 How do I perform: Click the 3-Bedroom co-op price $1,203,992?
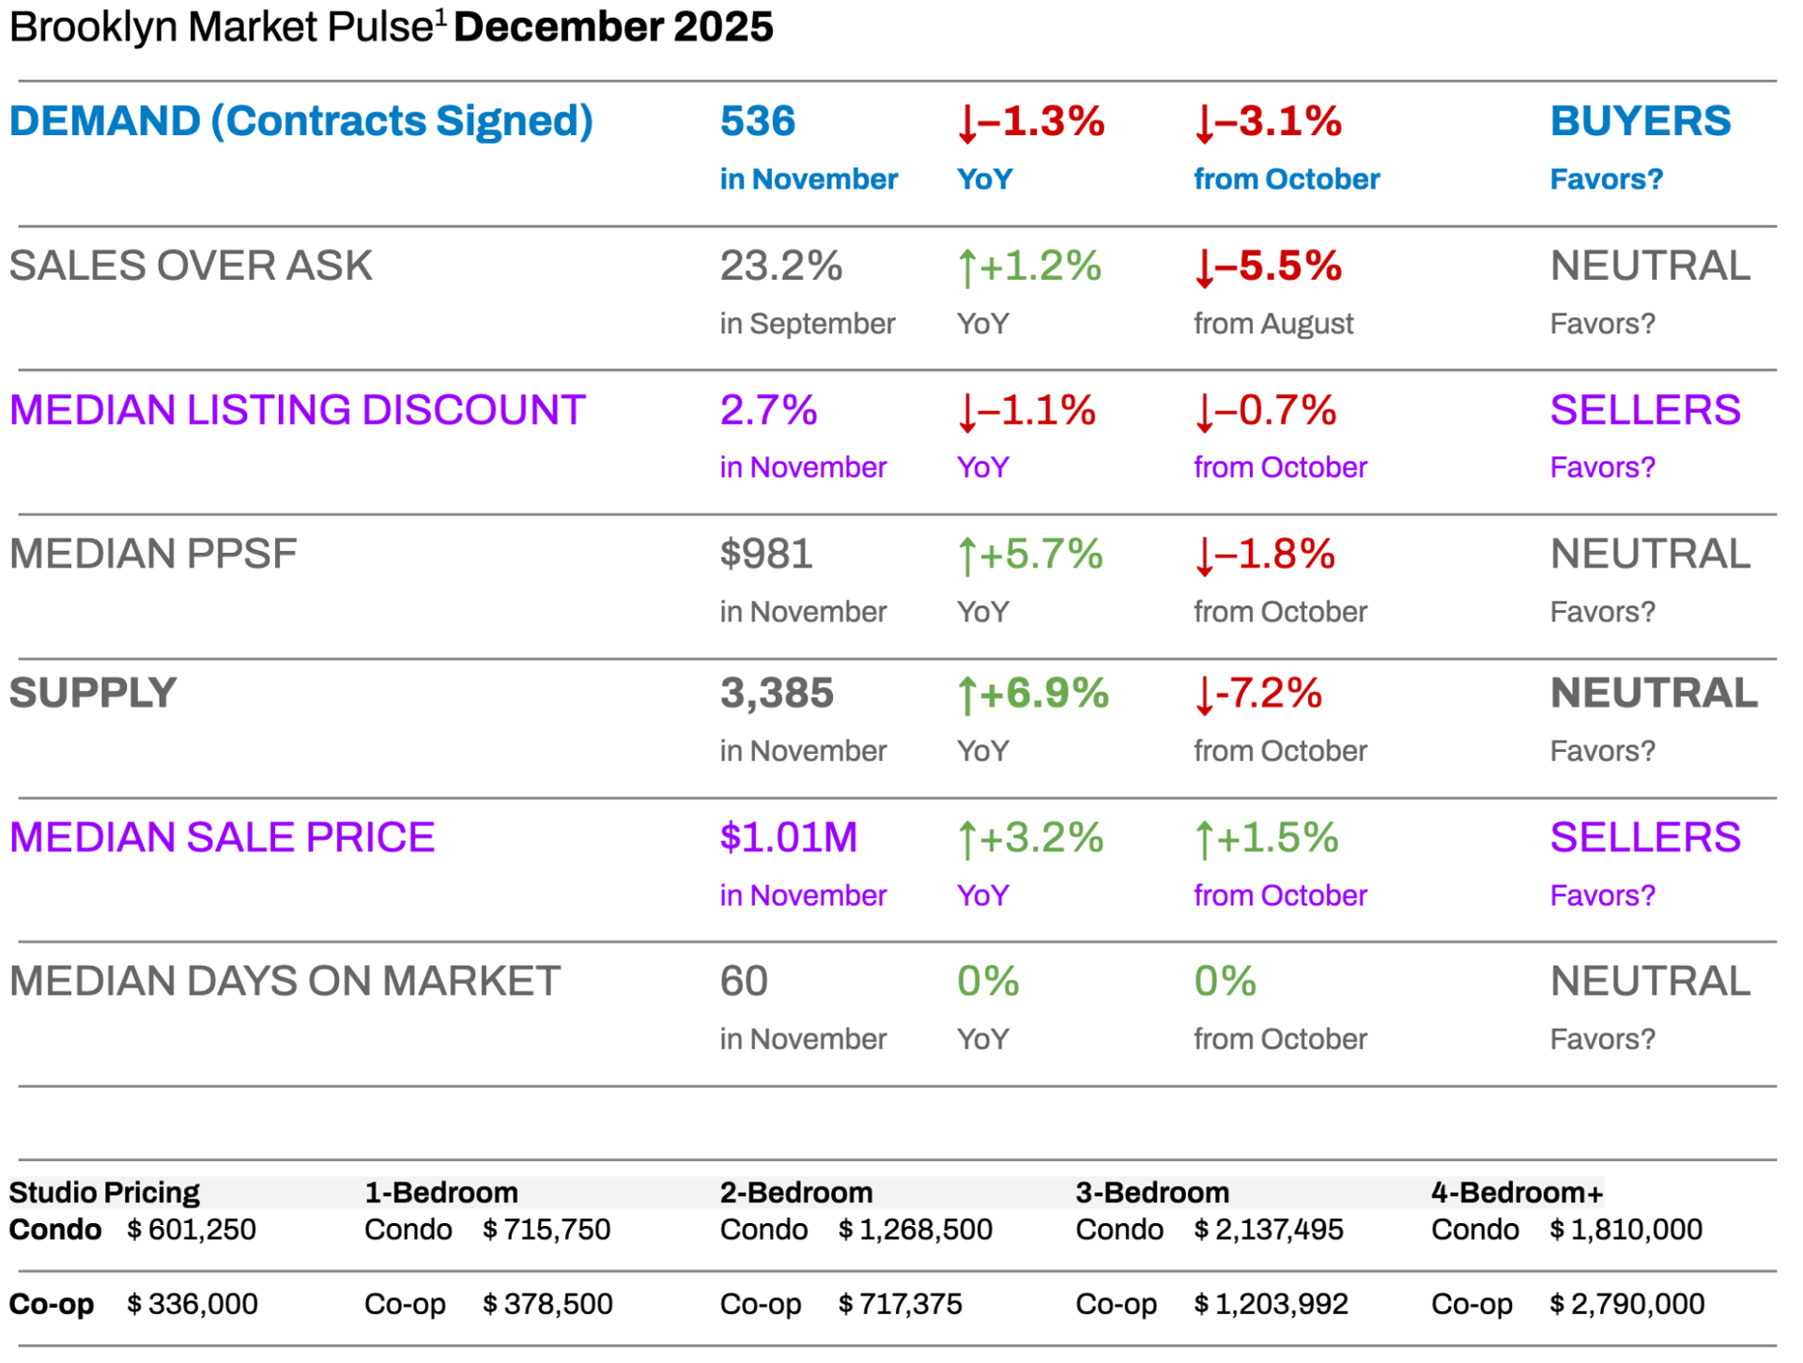click(1271, 1304)
